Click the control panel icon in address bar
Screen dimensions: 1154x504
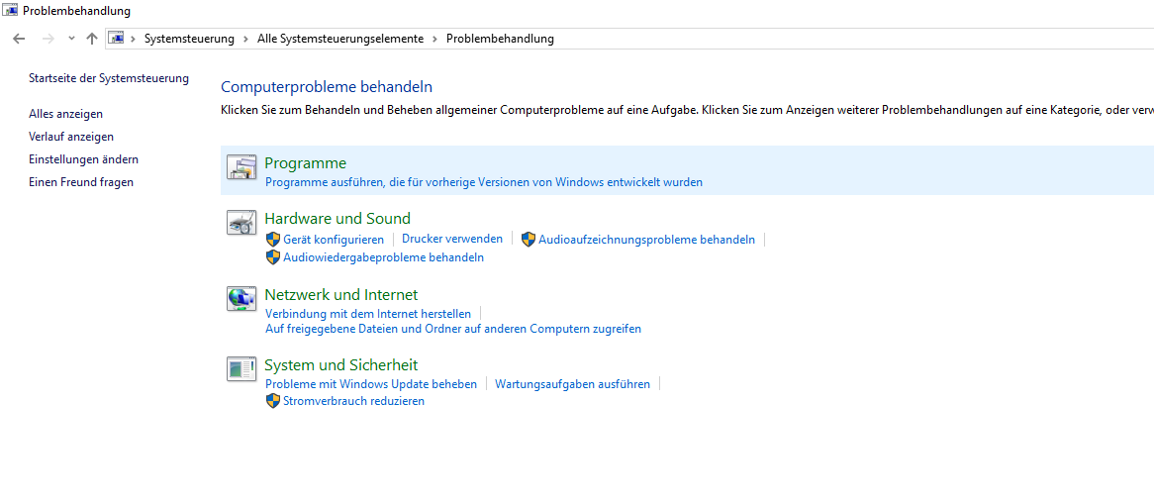coord(116,39)
